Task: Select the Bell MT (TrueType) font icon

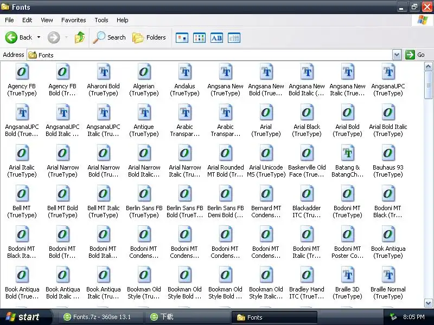Action: [x=22, y=193]
